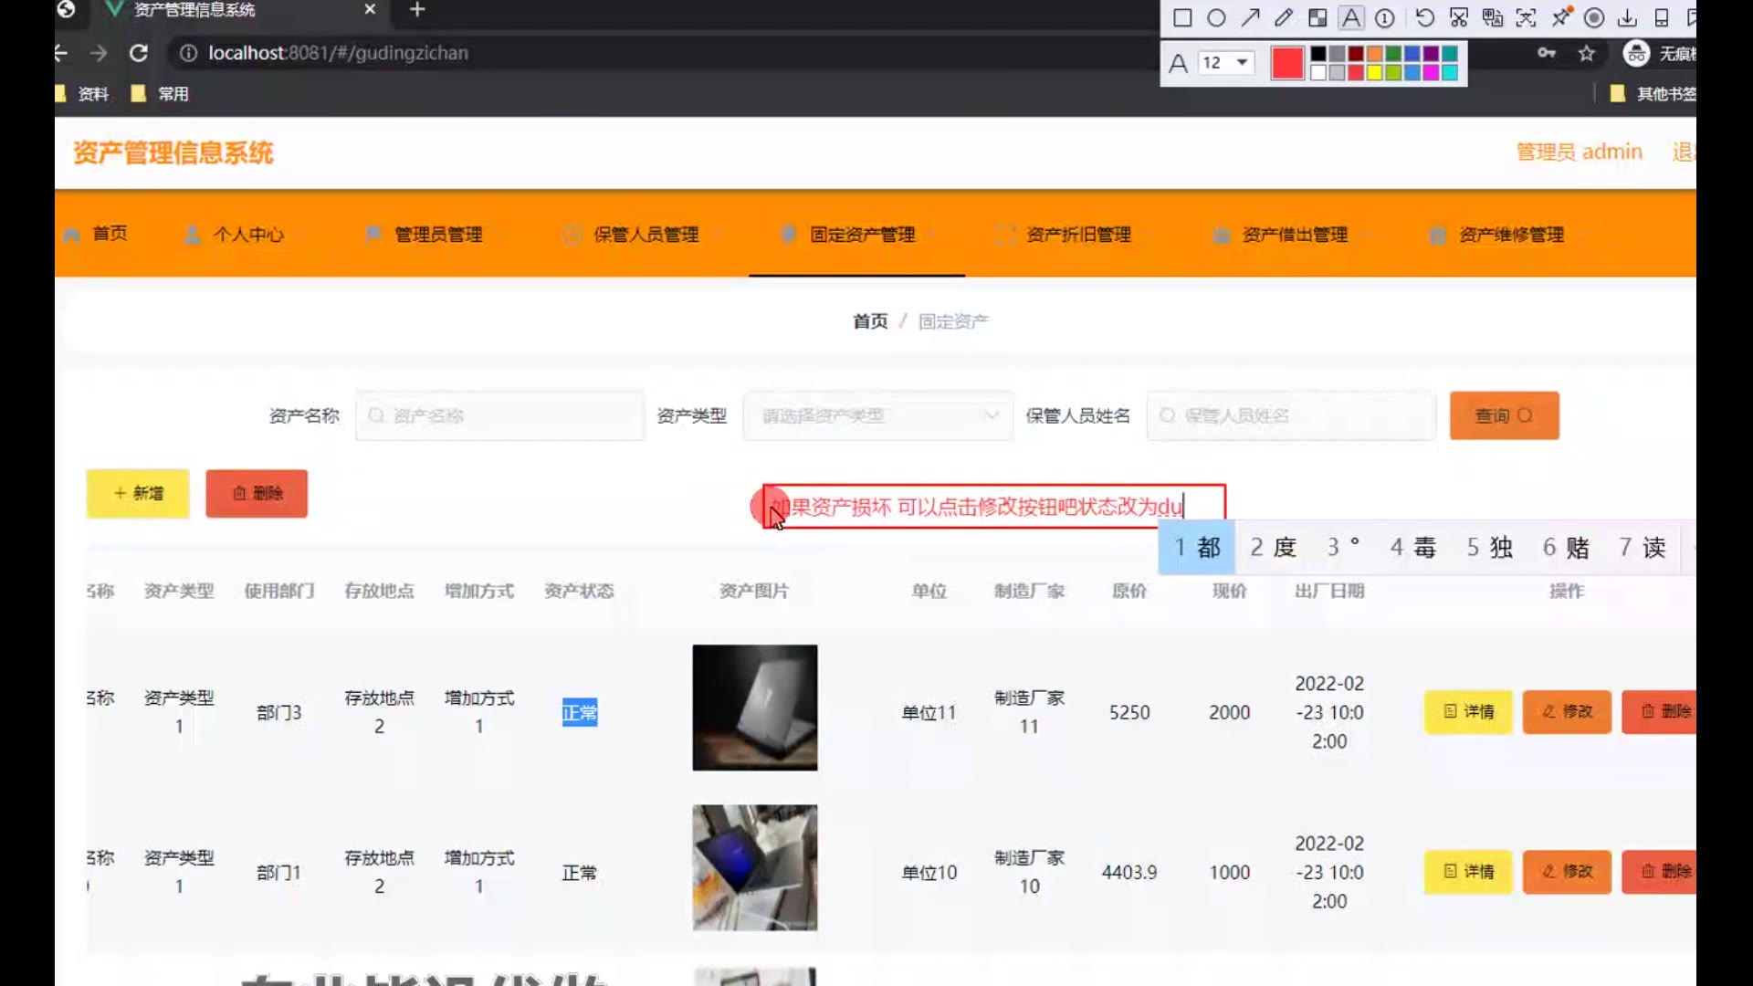This screenshot has height=986, width=1753.
Task: Click the undo annotation icon
Action: pos(1424,17)
